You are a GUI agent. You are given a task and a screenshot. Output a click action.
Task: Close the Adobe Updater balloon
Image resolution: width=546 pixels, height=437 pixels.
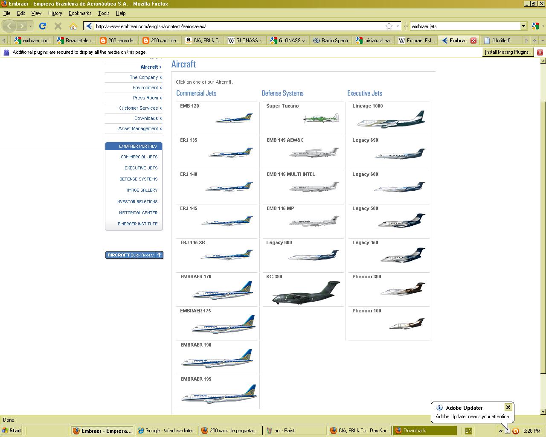pyautogui.click(x=508, y=408)
